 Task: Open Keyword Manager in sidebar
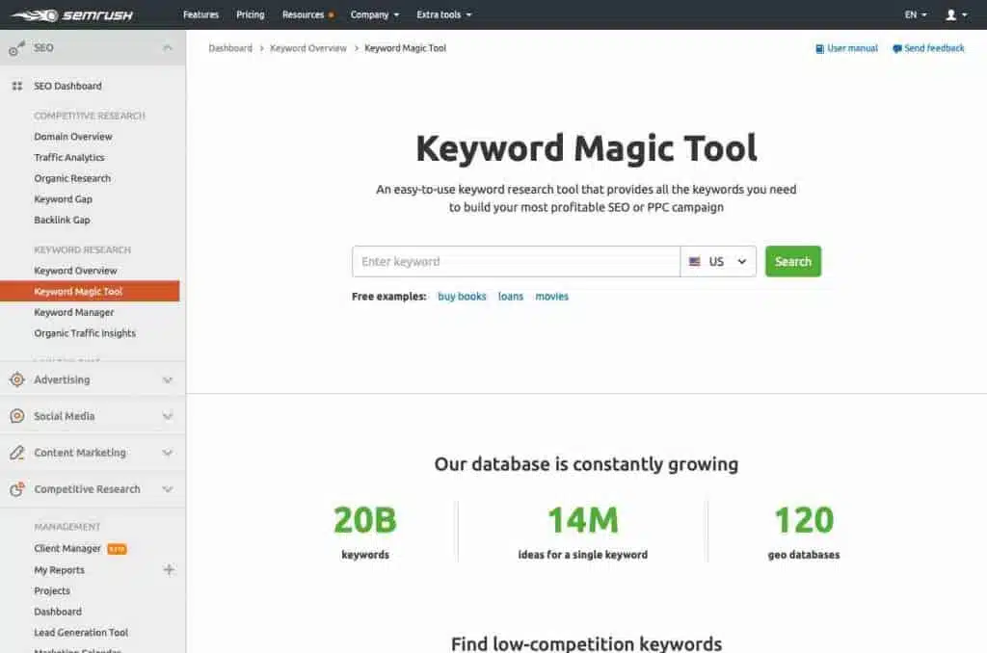(x=74, y=312)
